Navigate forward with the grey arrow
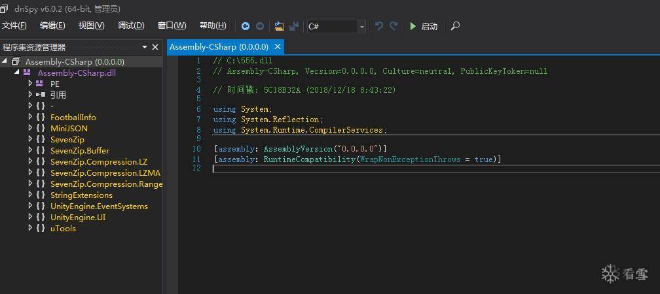The width and height of the screenshot is (660, 294). pos(260,26)
